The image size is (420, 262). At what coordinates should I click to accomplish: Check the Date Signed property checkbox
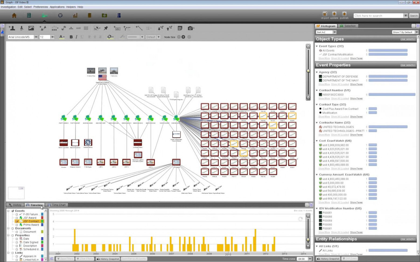click(x=17, y=242)
